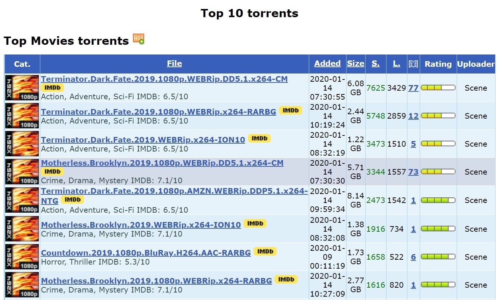
Task: Open the Top Movies RSS feed icon
Action: tap(139, 39)
